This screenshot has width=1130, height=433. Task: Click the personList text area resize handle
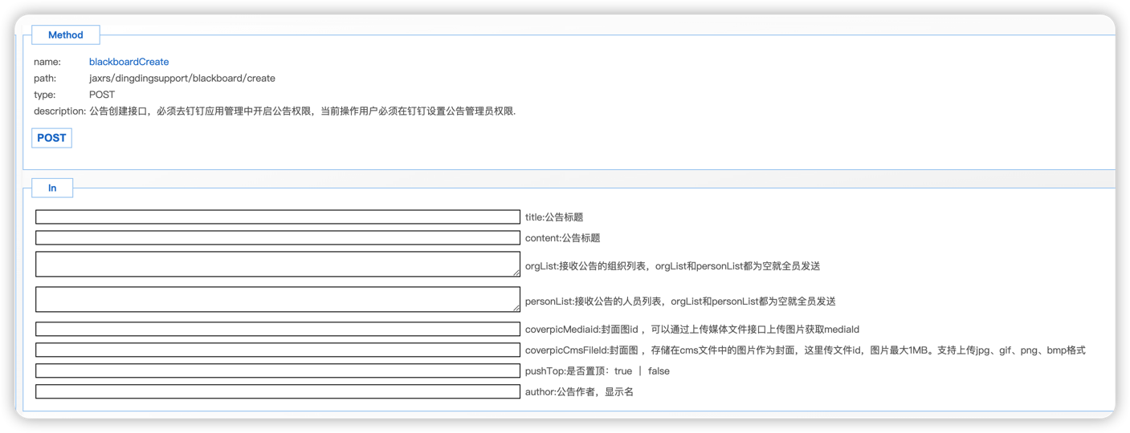pos(516,308)
